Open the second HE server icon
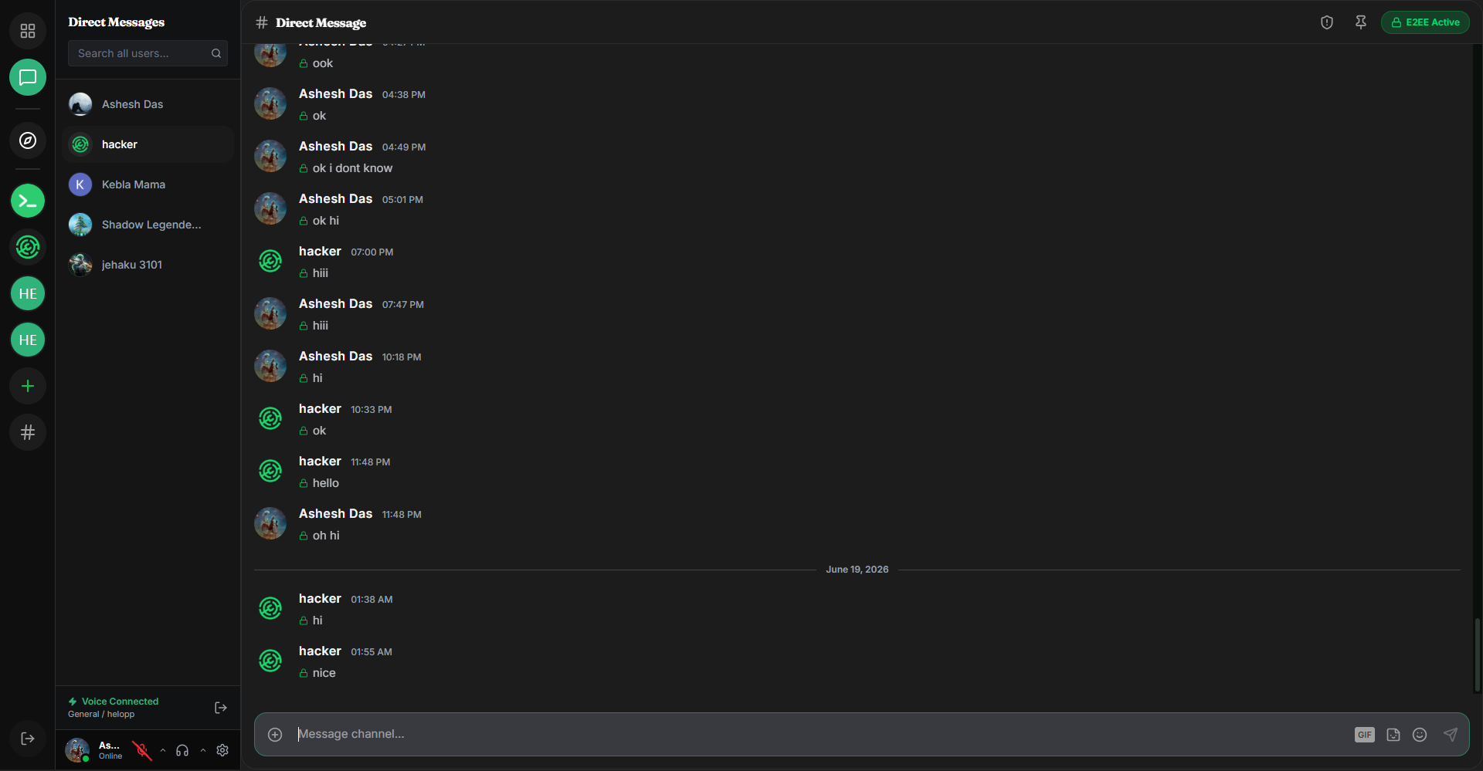 (x=28, y=340)
